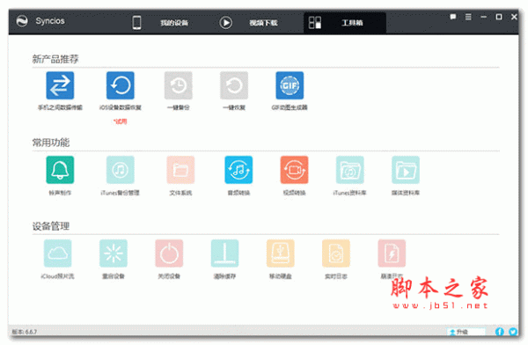
Task: Click the 升级 upgrade button in status bar
Action: pyautogui.click(x=466, y=332)
